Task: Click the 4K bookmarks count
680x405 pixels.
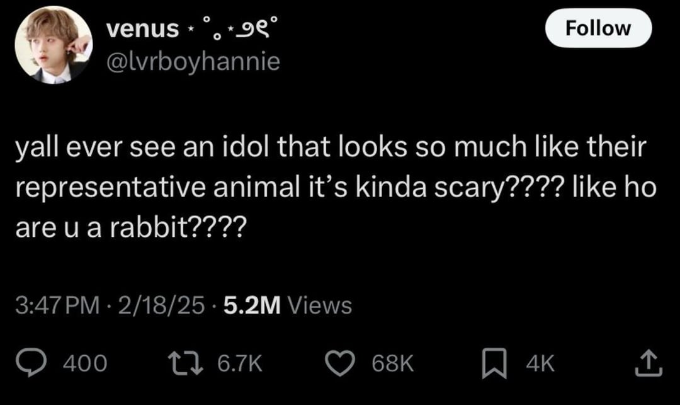Action: click(540, 363)
